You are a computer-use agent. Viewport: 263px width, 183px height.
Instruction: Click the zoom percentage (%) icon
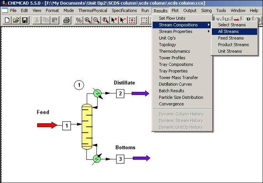click(79, 20)
